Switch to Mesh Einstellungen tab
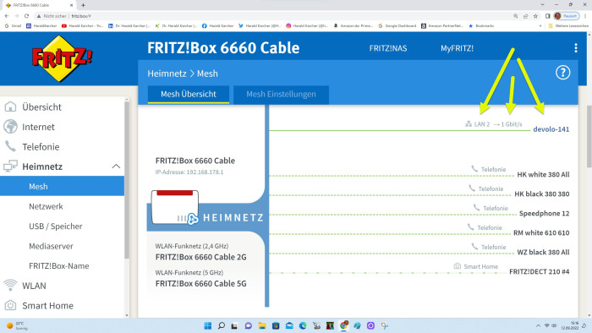 pos(281,95)
